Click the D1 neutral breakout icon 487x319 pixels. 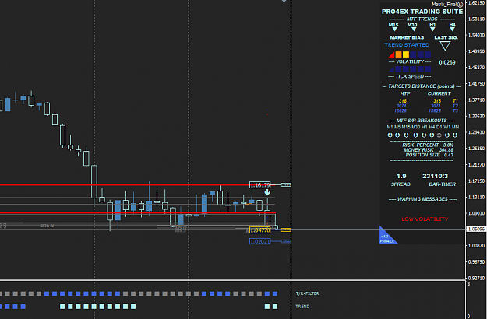click(x=439, y=135)
